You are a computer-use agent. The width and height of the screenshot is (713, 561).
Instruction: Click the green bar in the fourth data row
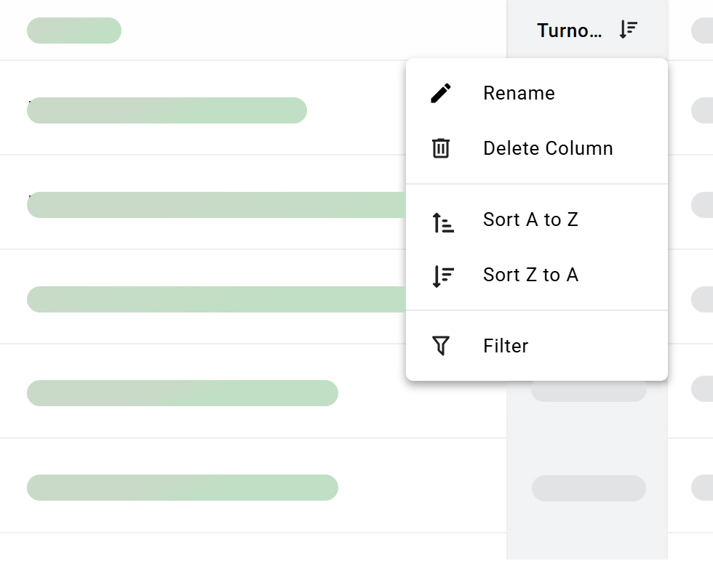(182, 393)
